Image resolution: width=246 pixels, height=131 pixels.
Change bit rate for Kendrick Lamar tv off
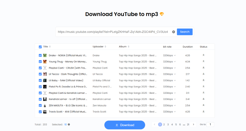tap(169, 99)
